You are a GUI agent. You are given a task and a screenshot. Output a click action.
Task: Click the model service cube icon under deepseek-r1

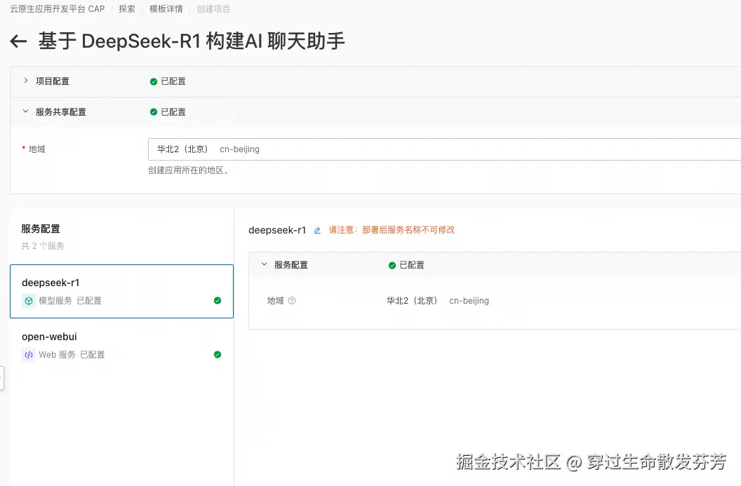[29, 301]
